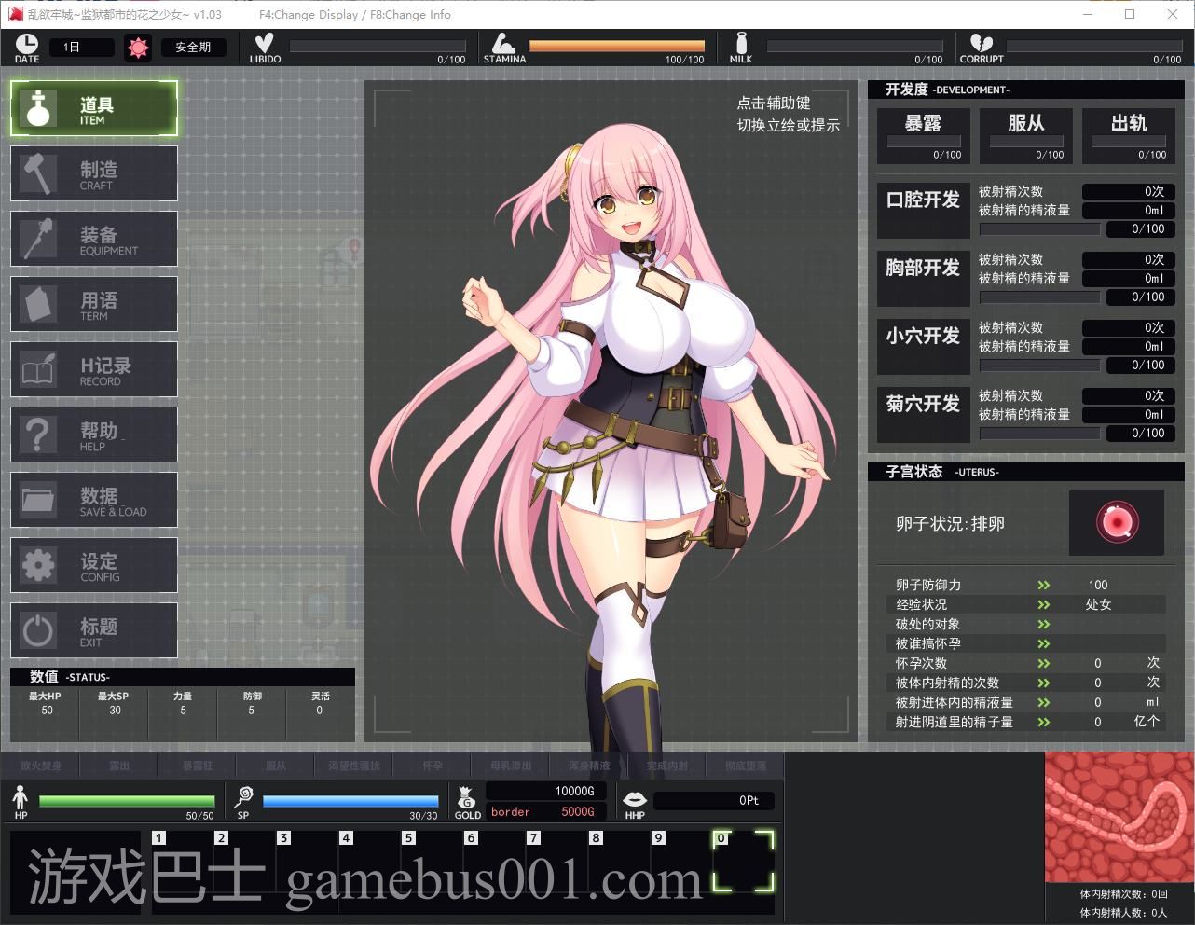This screenshot has width=1195, height=925.
Task: Click the game's title bar app icon
Action: (14, 14)
